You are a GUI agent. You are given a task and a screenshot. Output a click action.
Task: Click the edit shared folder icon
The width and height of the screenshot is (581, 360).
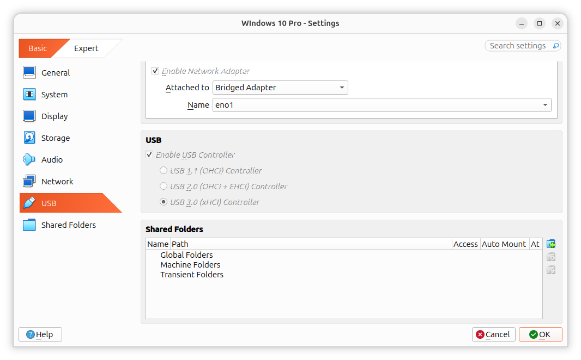coord(551,257)
